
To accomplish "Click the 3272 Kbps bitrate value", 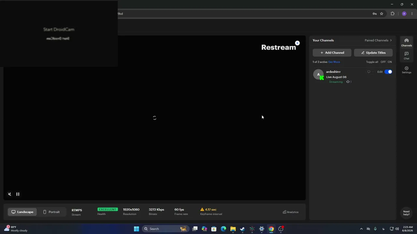I will pos(156,210).
